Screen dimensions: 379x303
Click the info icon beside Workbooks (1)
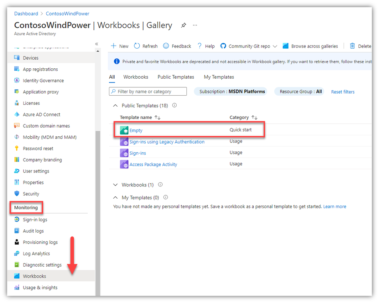(160, 185)
